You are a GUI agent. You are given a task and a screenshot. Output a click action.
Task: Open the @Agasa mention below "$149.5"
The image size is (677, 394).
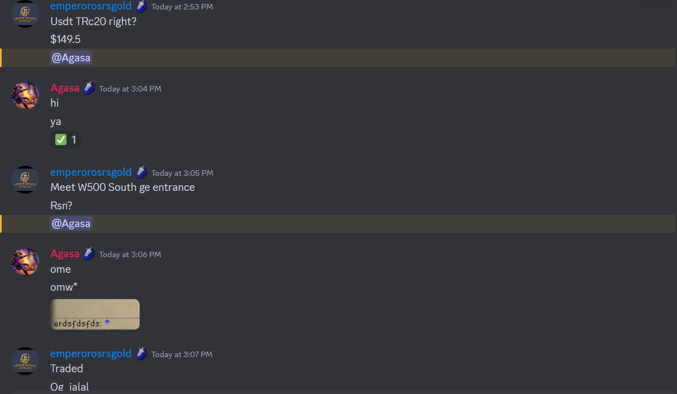(71, 57)
